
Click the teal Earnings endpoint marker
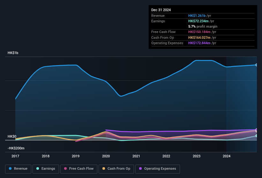point(257,136)
